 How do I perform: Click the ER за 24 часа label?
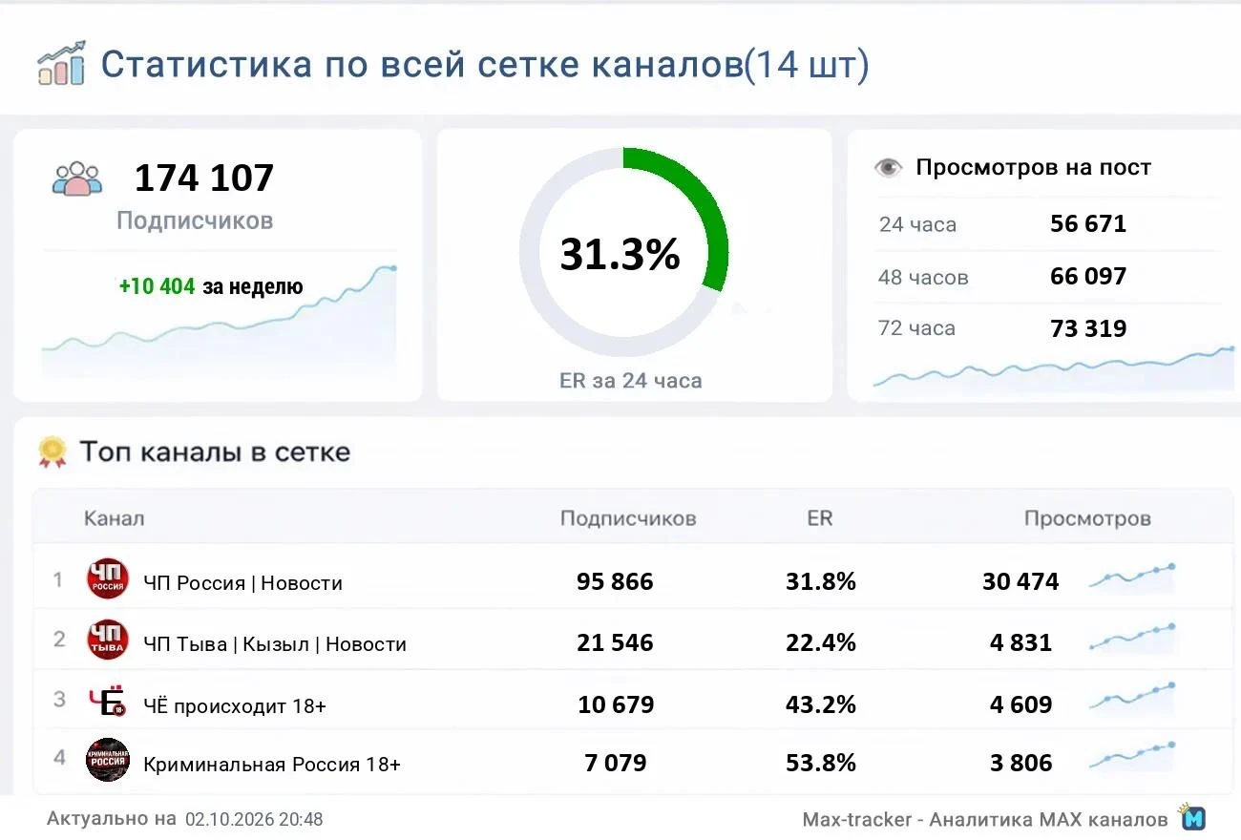(630, 381)
